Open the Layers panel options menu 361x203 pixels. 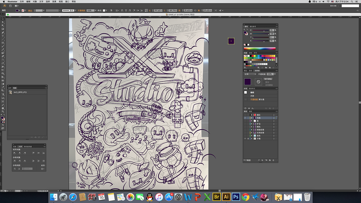coord(276,112)
